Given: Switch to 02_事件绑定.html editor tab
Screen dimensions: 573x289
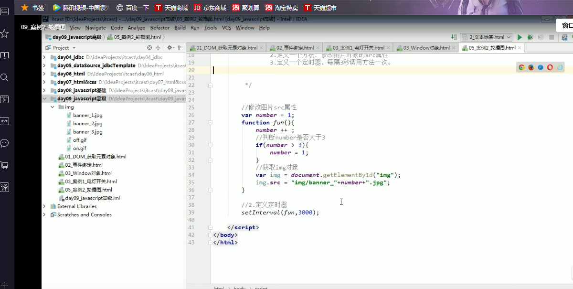Looking at the screenshot, I should 295,48.
